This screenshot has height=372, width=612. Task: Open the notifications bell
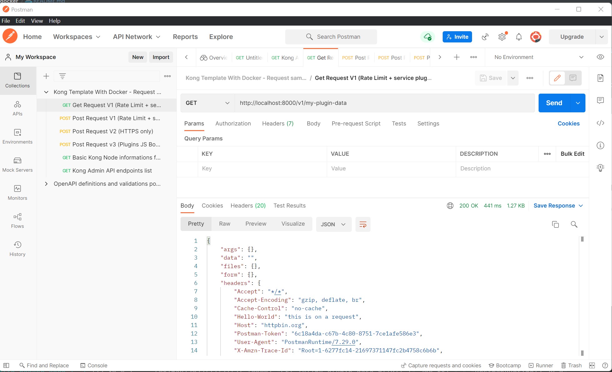point(519,37)
